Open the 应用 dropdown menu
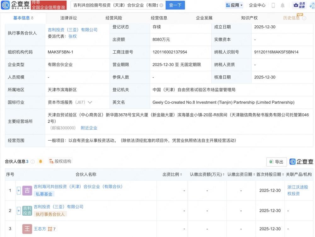The height and width of the screenshot is (237, 315). [234, 5]
